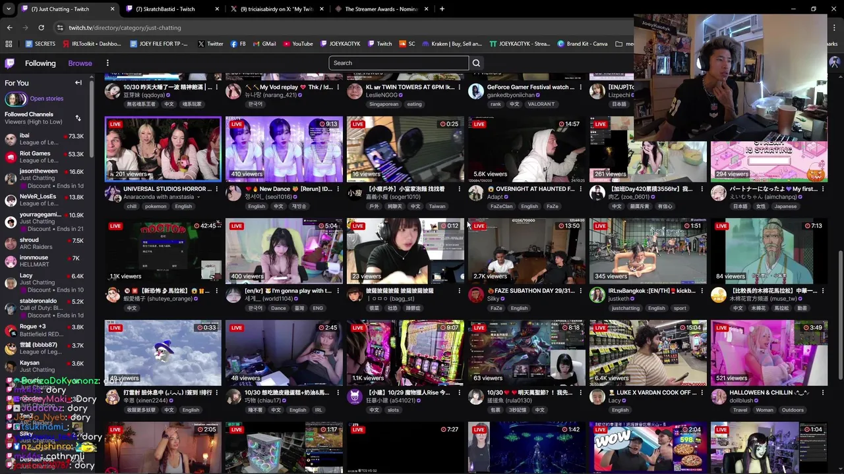Viewport: 844px width, 474px height.
Task: Close the triciaisabirdy on X tab
Action: tap(322, 9)
